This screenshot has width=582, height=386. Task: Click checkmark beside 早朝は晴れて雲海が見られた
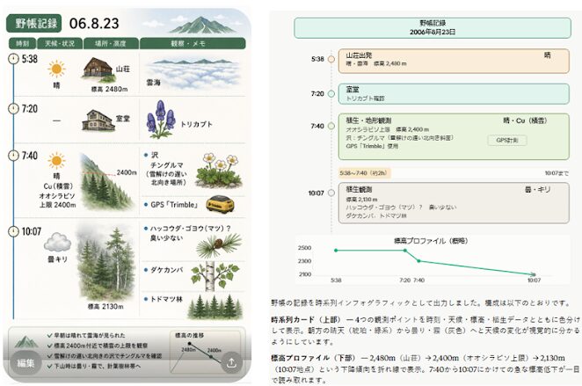coord(50,335)
